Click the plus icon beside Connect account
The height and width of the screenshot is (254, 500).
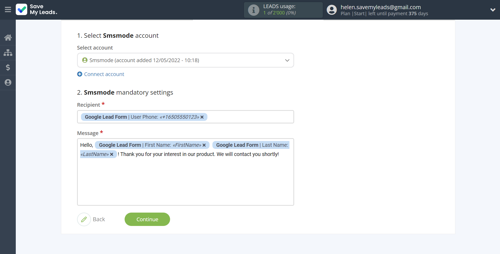(80, 74)
